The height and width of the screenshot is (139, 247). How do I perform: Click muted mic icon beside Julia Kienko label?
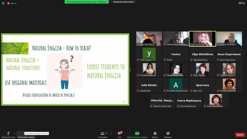(x=138, y=91)
